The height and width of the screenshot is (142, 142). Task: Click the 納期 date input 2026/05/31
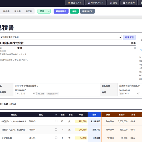pyautogui.click(x=129, y=94)
